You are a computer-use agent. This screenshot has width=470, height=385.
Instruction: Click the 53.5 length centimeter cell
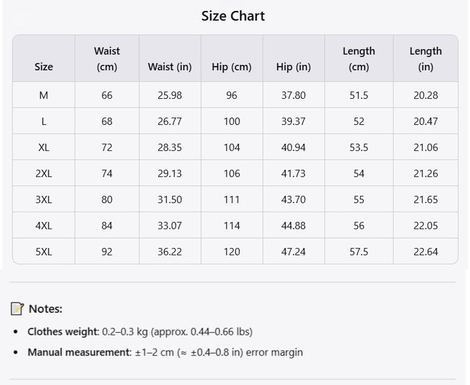tap(359, 147)
